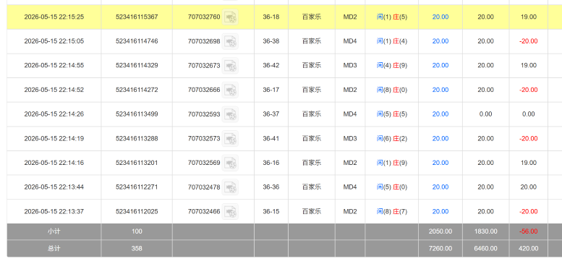Screen dimensions: 562x264
Task: Click timestamp 2026-05-15 22:15:05
Action: coord(54,41)
